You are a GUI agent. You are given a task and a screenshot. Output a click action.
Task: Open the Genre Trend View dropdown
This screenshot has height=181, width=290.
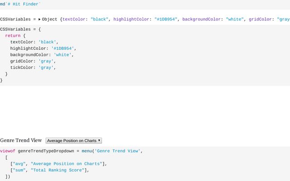[x=73, y=141]
